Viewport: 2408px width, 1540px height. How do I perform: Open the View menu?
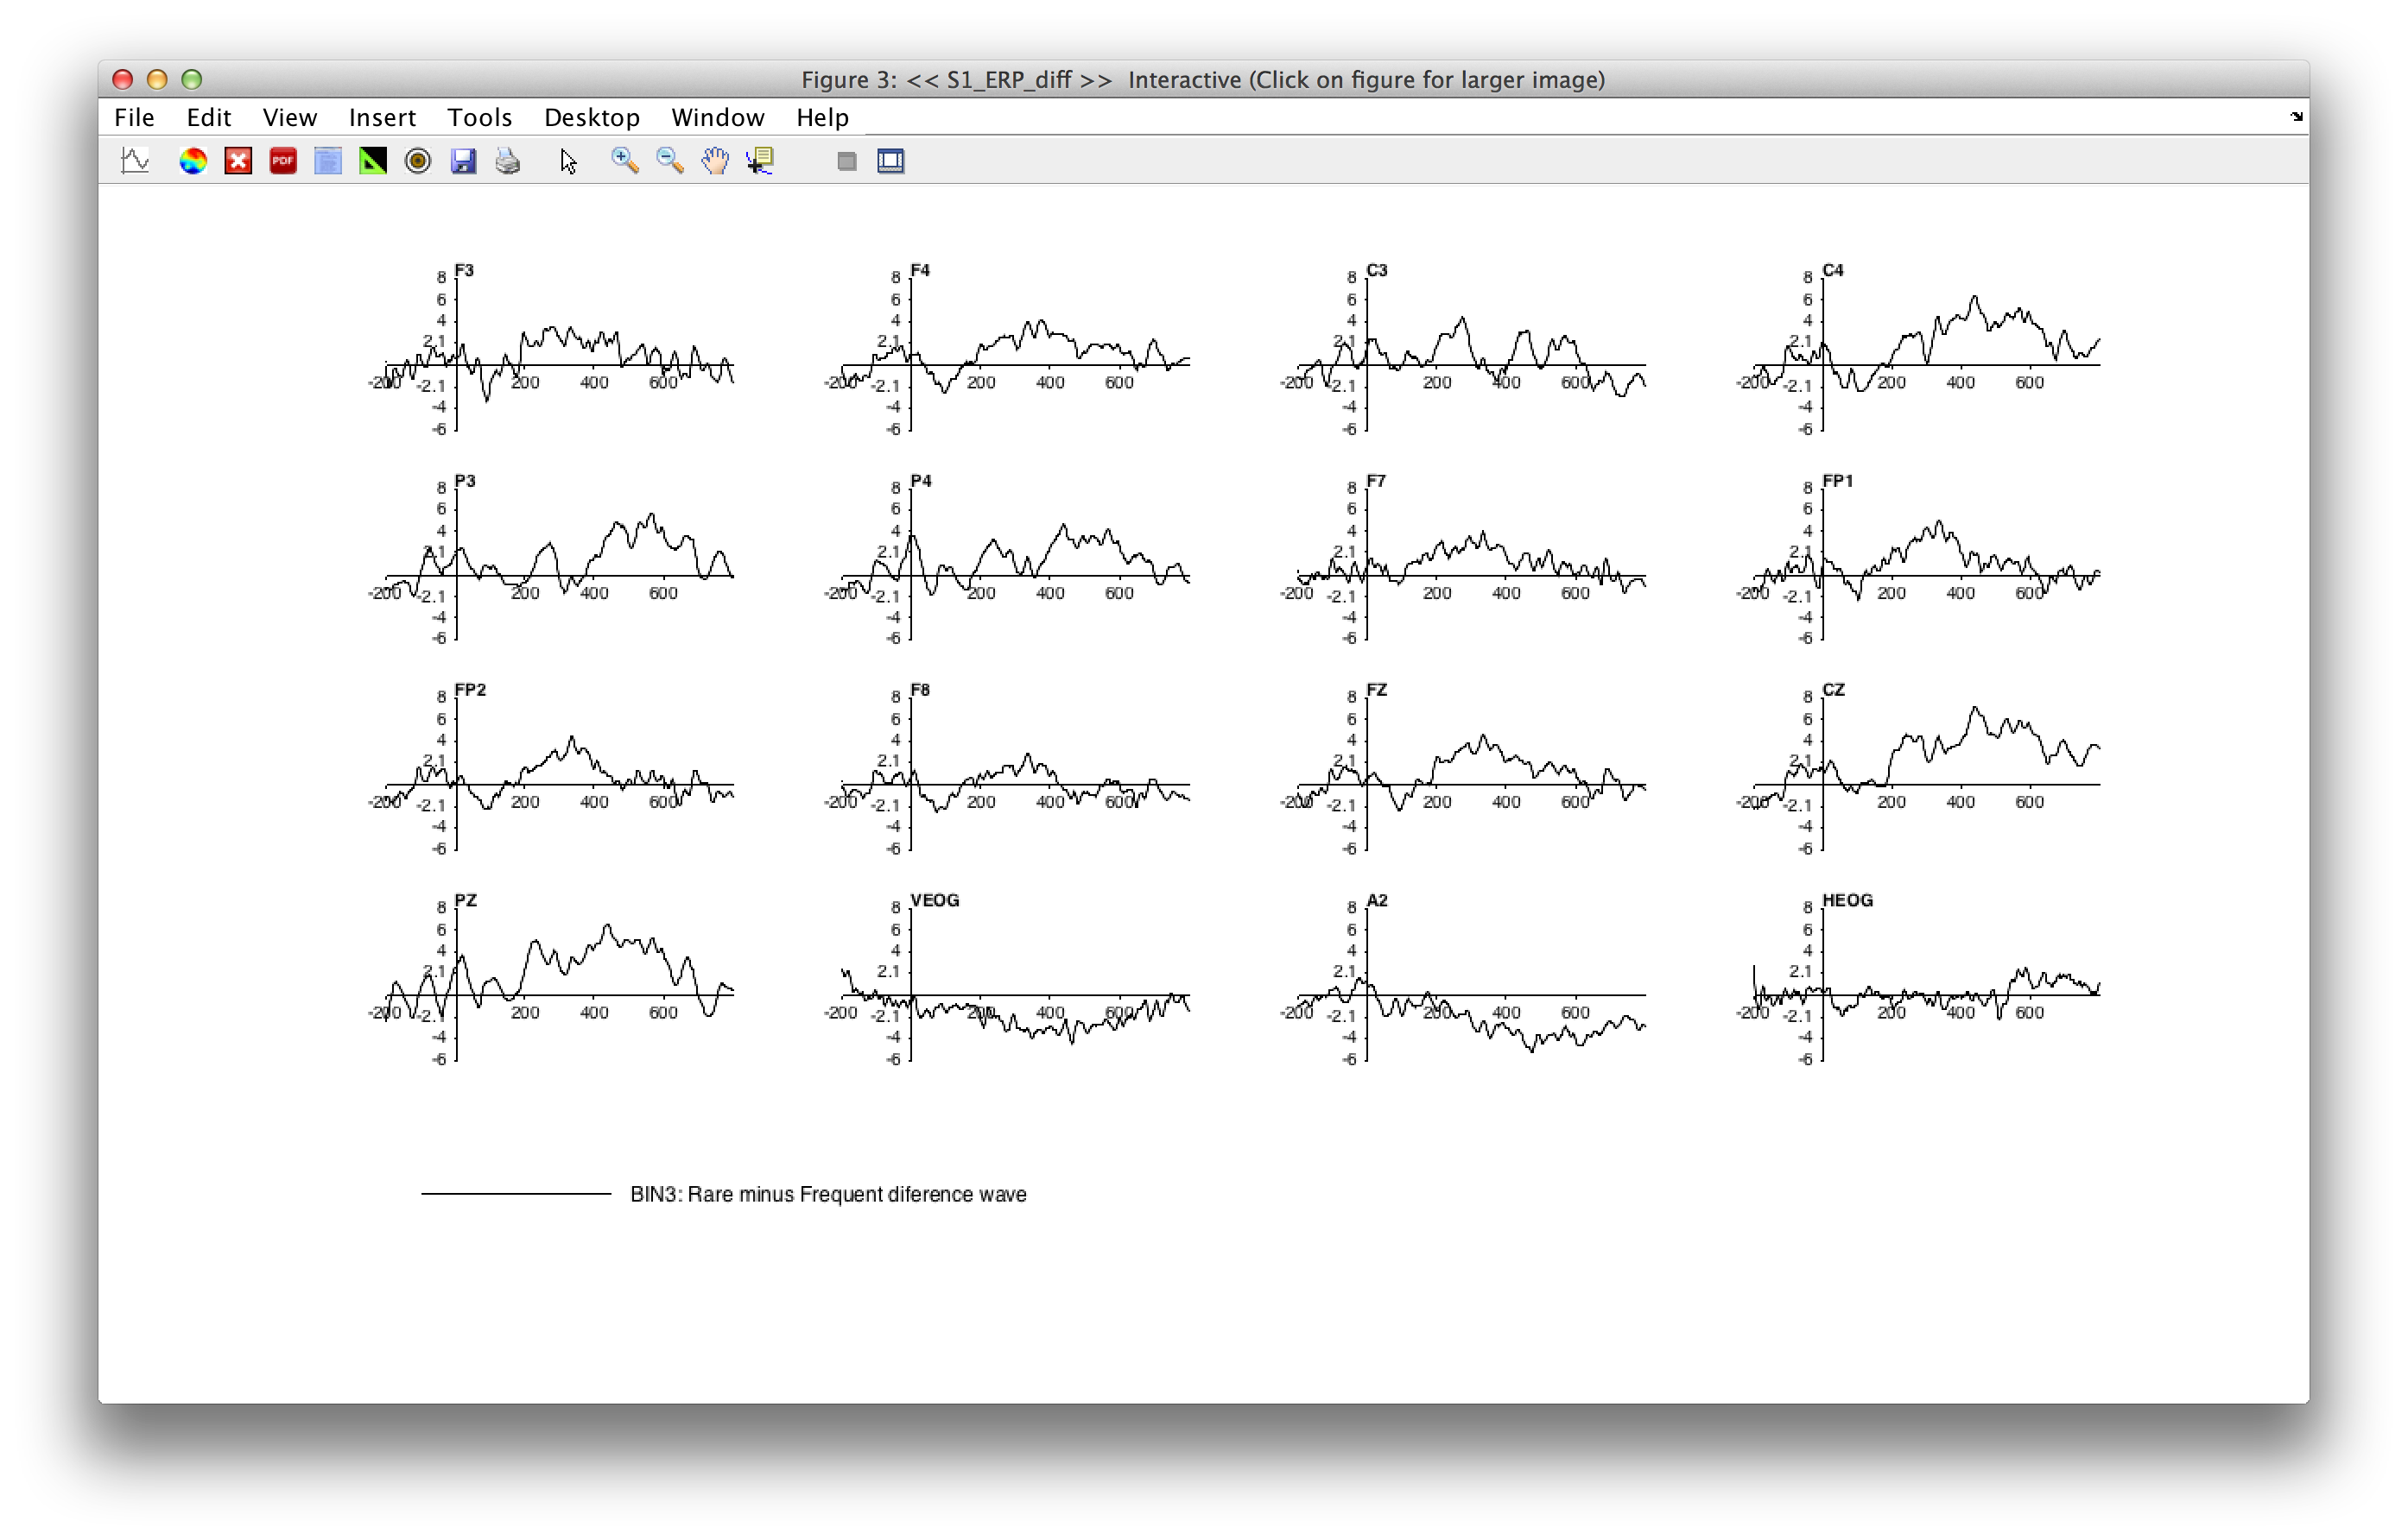coord(290,117)
